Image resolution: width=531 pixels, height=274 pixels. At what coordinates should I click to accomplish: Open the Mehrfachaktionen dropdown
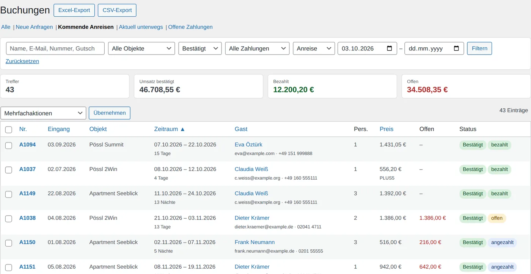[43, 113]
